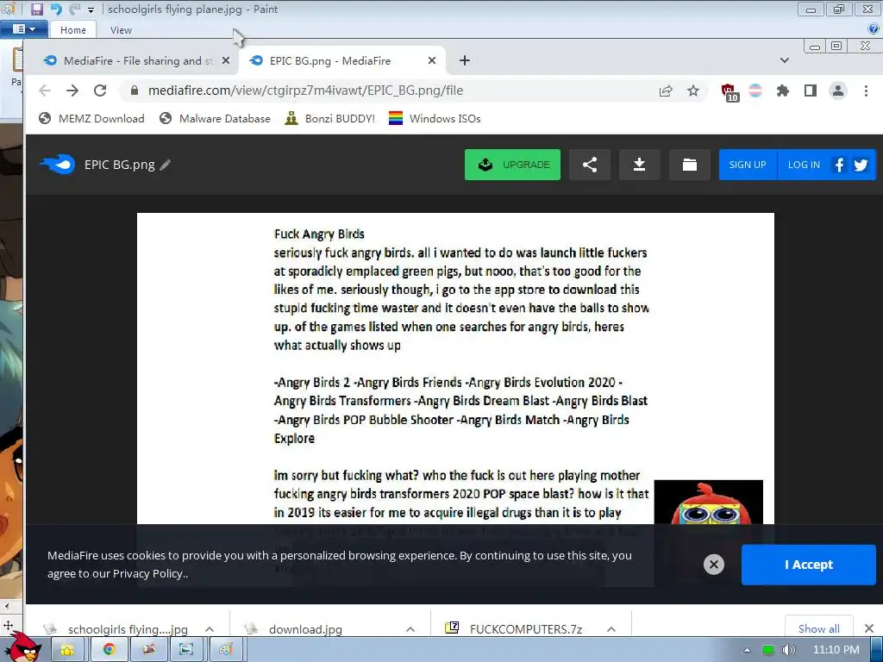Close the downloads bar
The width and height of the screenshot is (883, 662).
869,628
